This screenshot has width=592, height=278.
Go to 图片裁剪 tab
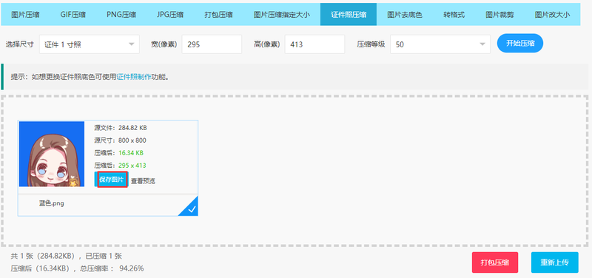(499, 15)
